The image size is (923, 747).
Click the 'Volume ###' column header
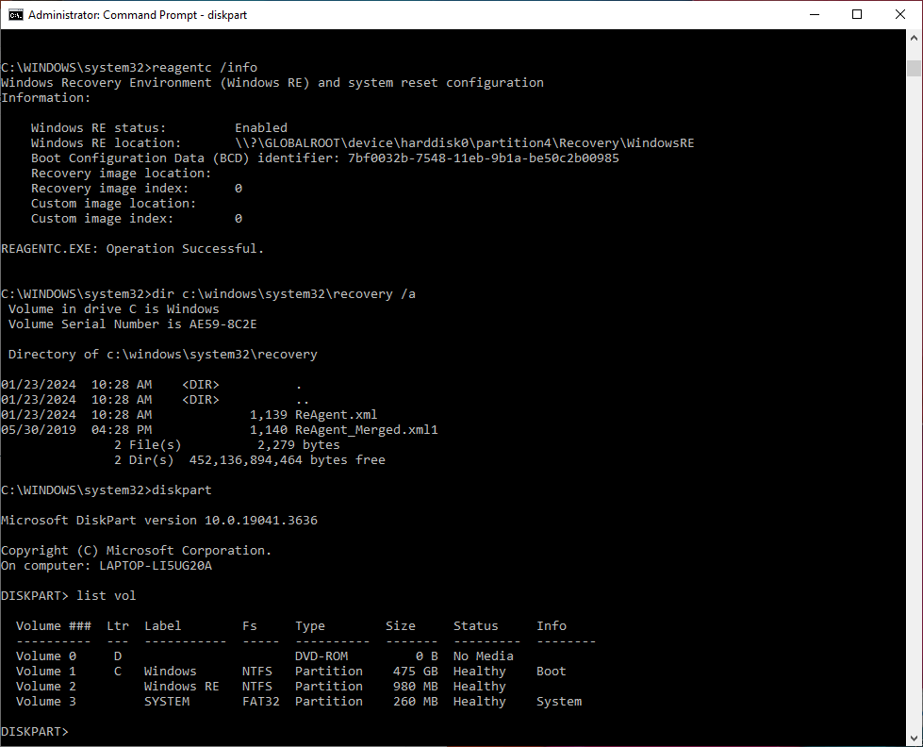(54, 625)
